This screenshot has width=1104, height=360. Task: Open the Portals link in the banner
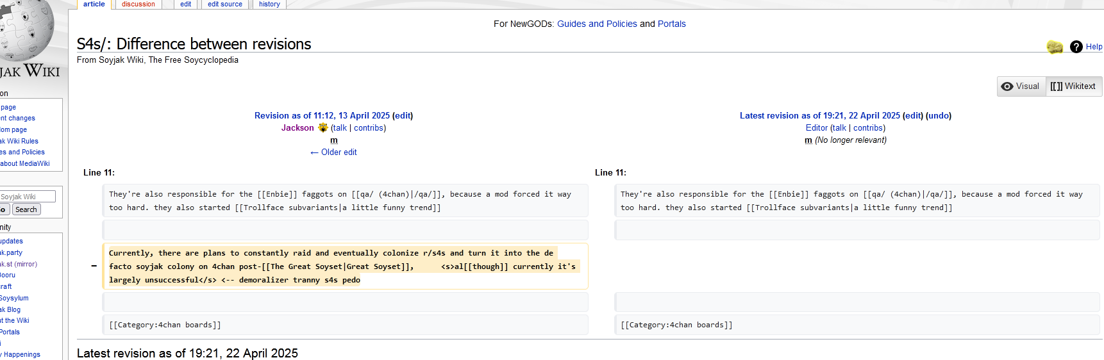671,24
